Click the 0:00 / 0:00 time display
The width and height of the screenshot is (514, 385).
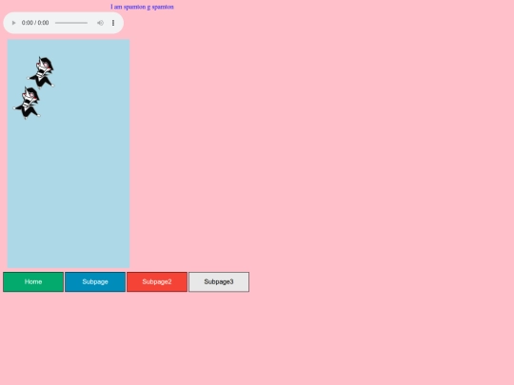point(35,23)
